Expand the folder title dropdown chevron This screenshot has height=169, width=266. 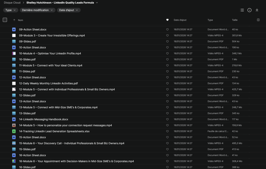coord(97,3)
